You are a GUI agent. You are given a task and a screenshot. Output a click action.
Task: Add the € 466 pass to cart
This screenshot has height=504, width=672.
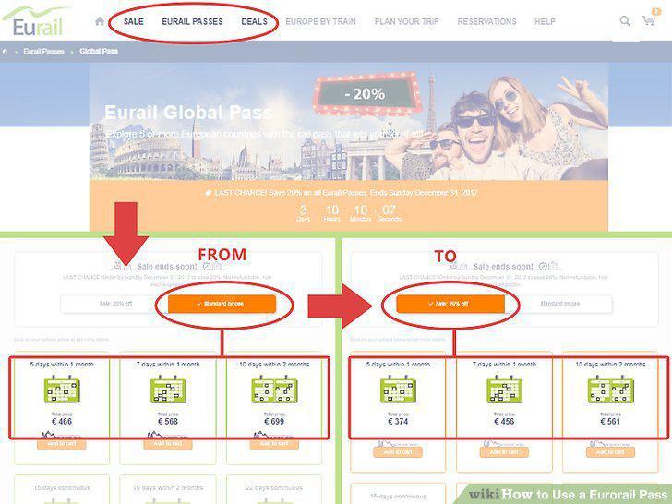pos(62,444)
